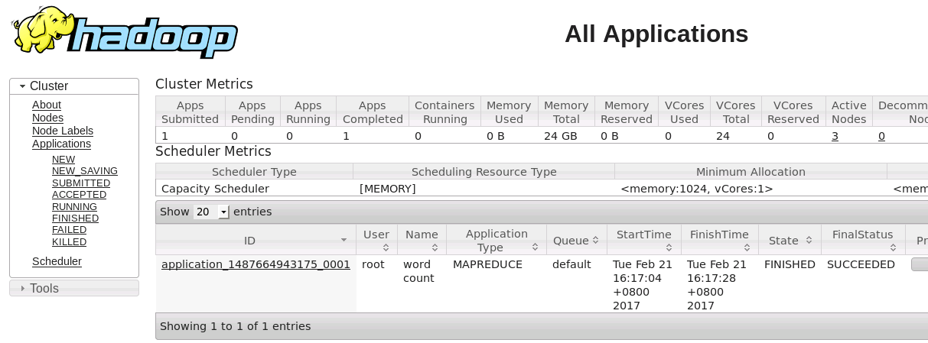Sort table by ID column
The width and height of the screenshot is (928, 343).
(256, 240)
